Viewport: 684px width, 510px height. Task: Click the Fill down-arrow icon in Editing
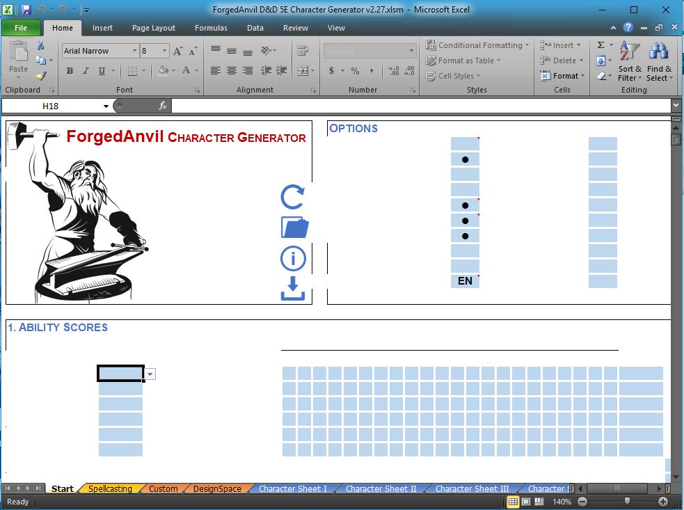(x=601, y=61)
